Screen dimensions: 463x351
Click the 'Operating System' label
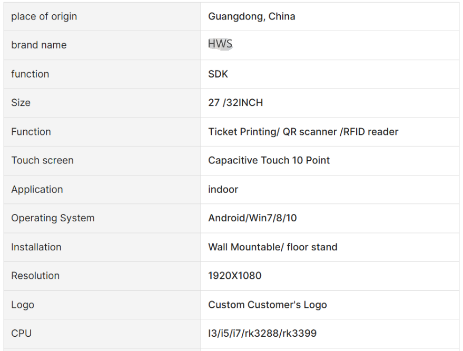53,218
